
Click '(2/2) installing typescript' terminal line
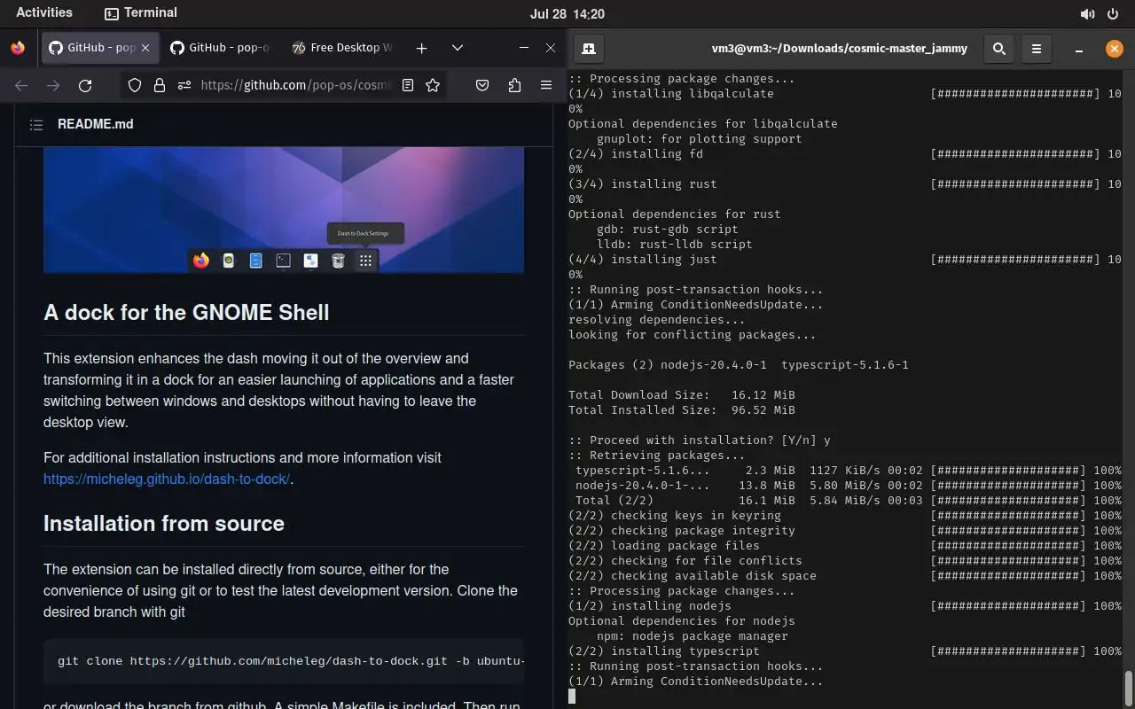(664, 651)
